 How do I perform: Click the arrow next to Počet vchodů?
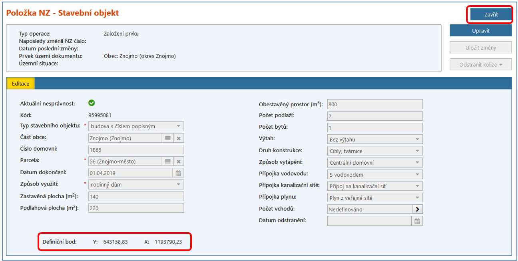click(x=417, y=209)
